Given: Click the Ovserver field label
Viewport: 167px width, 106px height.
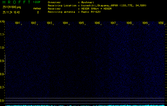Looking at the screenshot, I should [54, 2].
